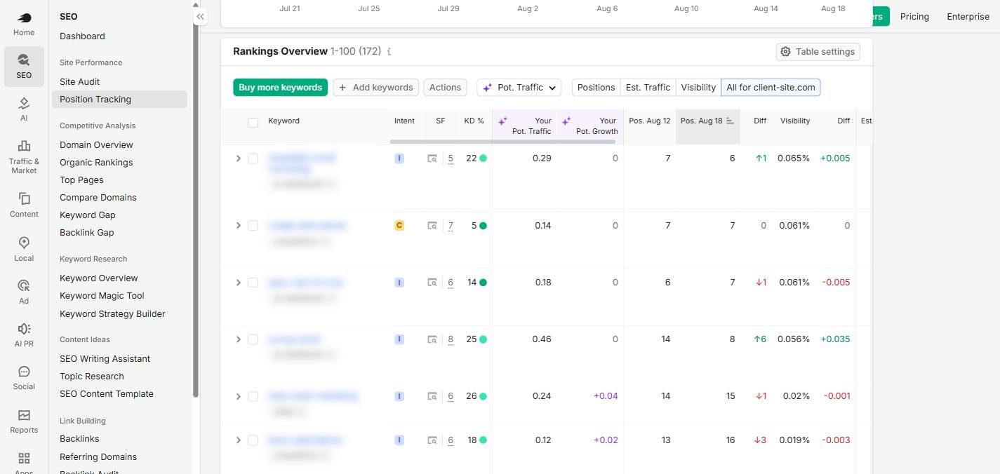Expand the keyword row with KD 18

click(x=238, y=440)
